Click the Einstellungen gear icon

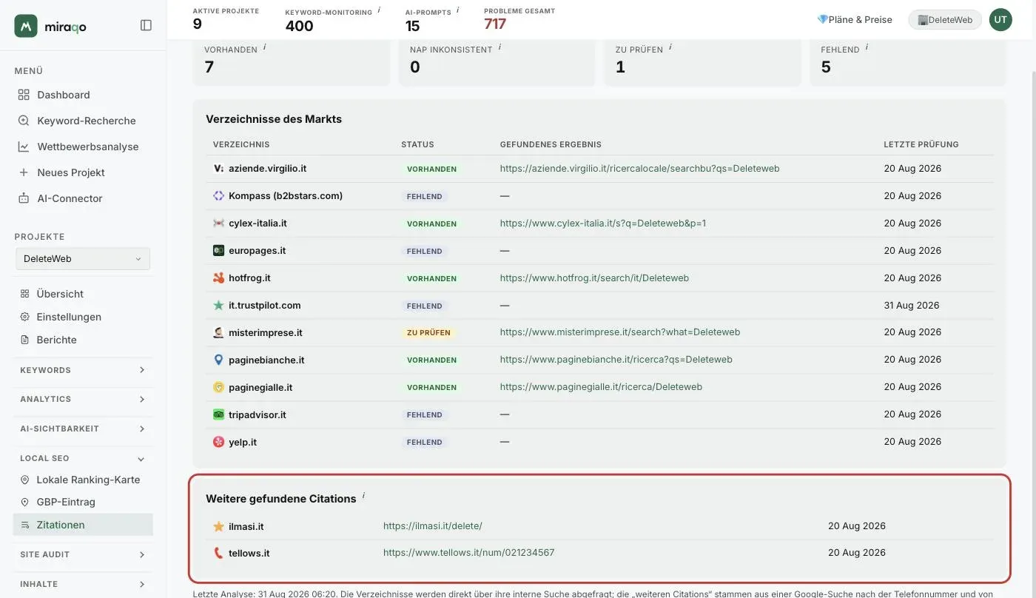[x=24, y=317]
